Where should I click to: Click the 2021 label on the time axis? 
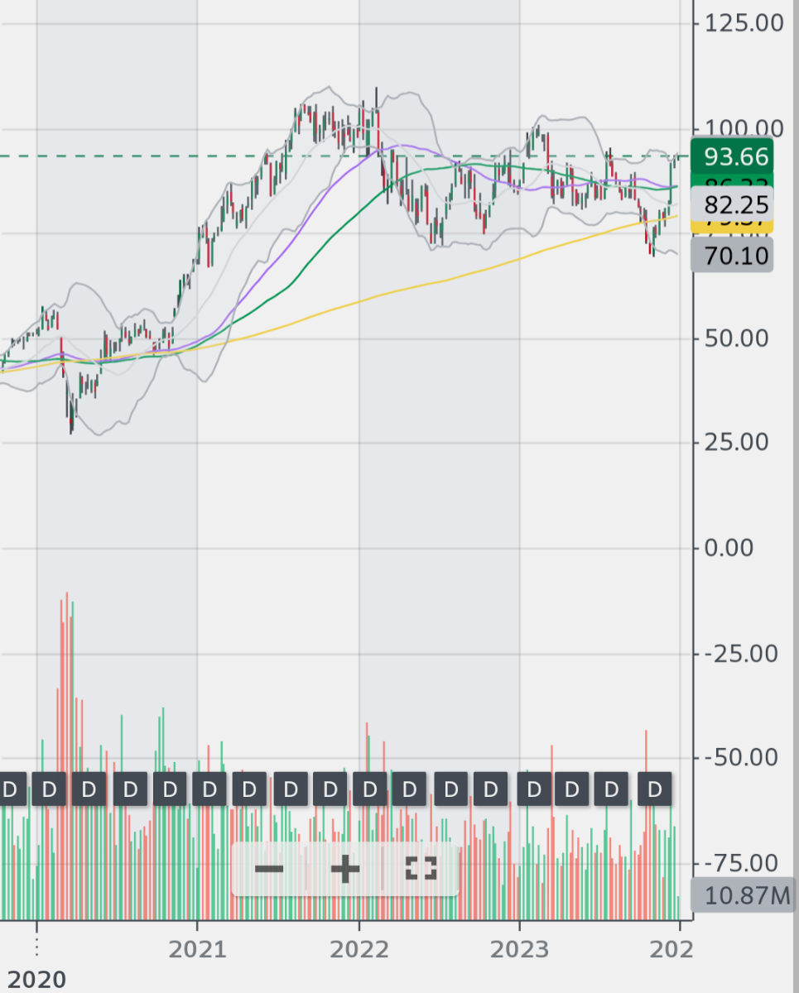pyautogui.click(x=197, y=949)
